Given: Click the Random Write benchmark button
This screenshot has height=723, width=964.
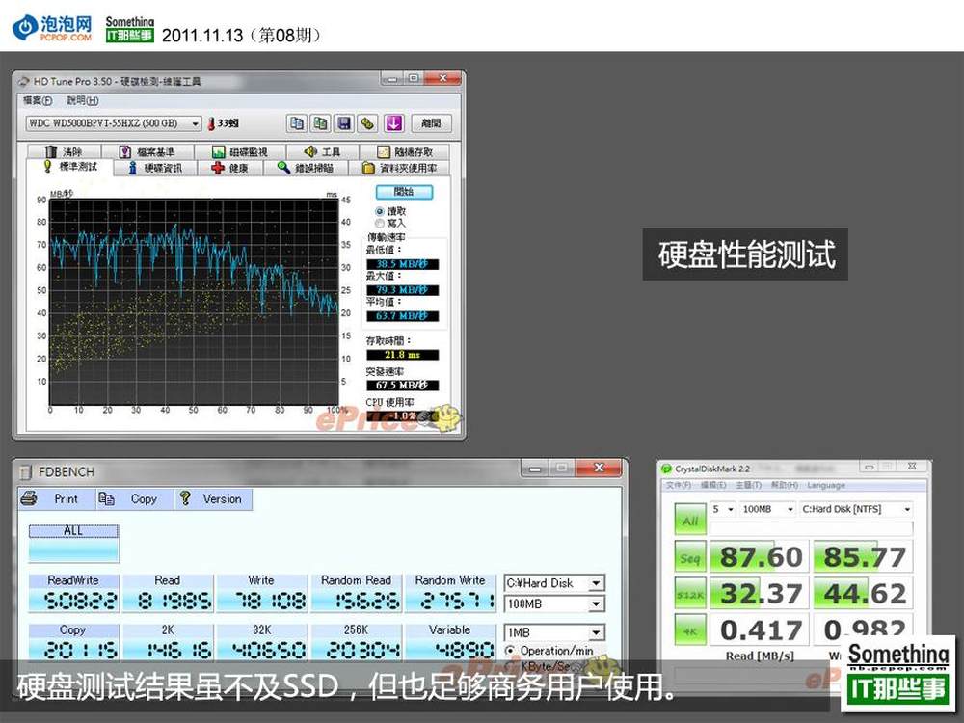Looking at the screenshot, I should tap(450, 593).
